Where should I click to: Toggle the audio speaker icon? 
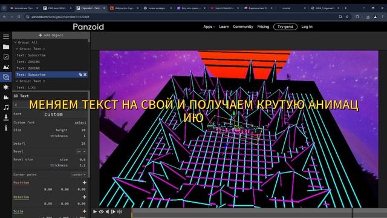(x=120, y=211)
